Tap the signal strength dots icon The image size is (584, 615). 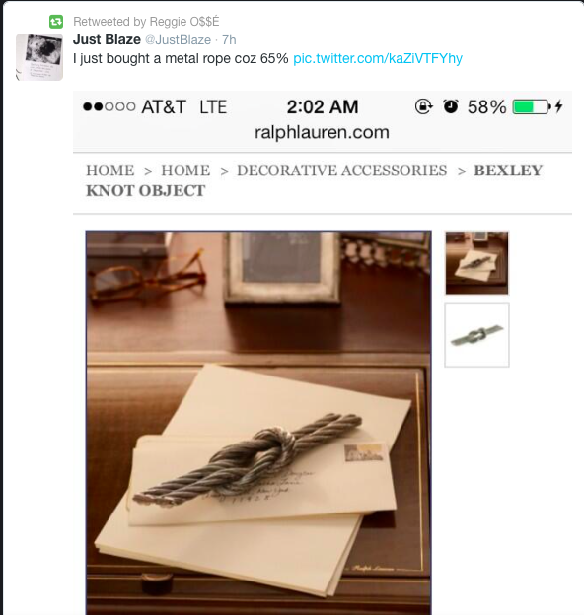pyautogui.click(x=109, y=106)
